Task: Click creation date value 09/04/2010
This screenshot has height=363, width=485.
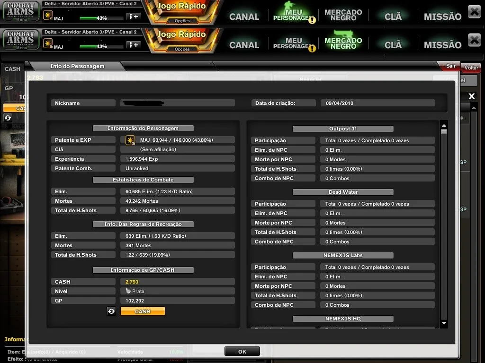Action: [x=377, y=103]
